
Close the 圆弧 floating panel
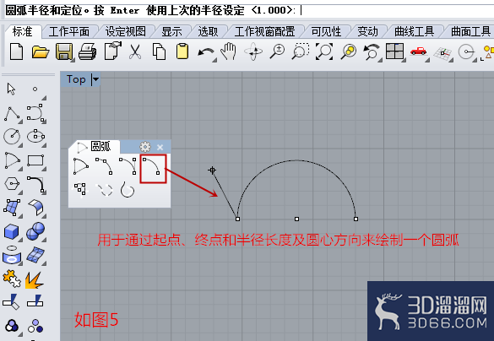(160, 147)
